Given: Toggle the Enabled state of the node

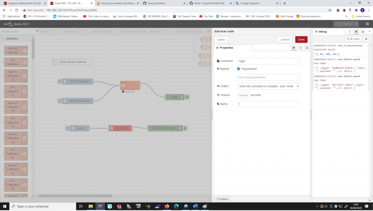Looking at the screenshot, I should click(x=222, y=199).
